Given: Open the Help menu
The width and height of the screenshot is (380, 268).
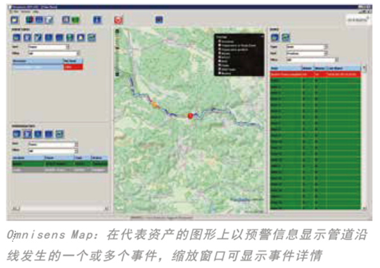Looking at the screenshot, I should [37, 12].
